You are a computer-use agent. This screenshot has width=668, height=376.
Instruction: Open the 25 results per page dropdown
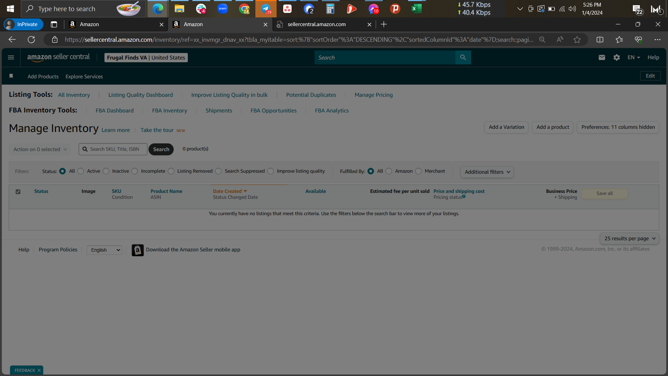click(629, 238)
